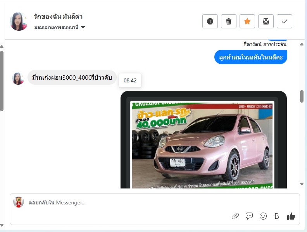This screenshot has height=232, width=307.
Task: Open the pink Nissan March image
Action: pyautogui.click(x=204, y=140)
